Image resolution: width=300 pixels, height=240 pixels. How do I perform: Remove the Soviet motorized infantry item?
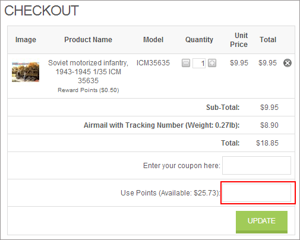(288, 63)
